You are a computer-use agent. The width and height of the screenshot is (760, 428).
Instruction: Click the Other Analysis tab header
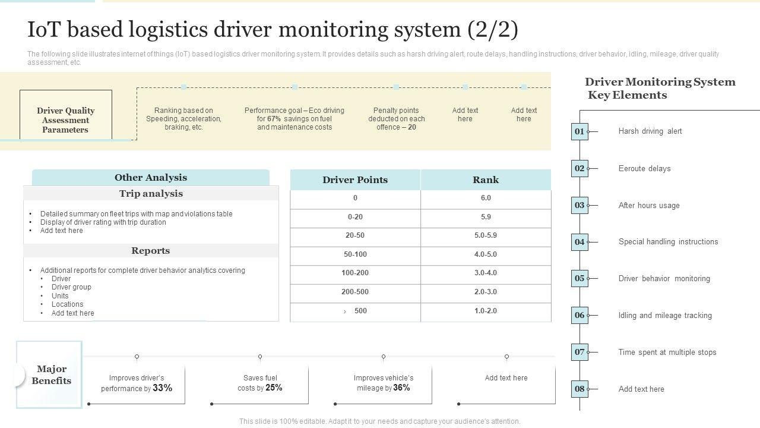point(150,178)
